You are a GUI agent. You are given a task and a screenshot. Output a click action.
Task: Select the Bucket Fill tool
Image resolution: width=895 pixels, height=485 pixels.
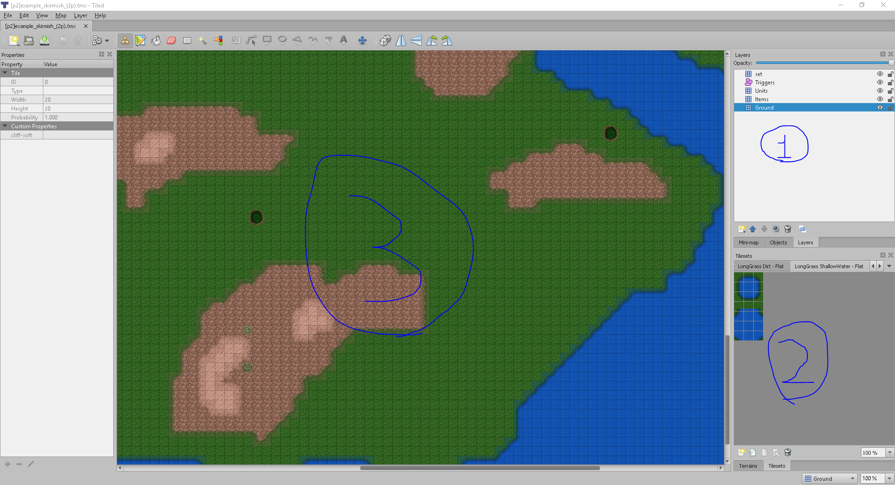tap(156, 41)
